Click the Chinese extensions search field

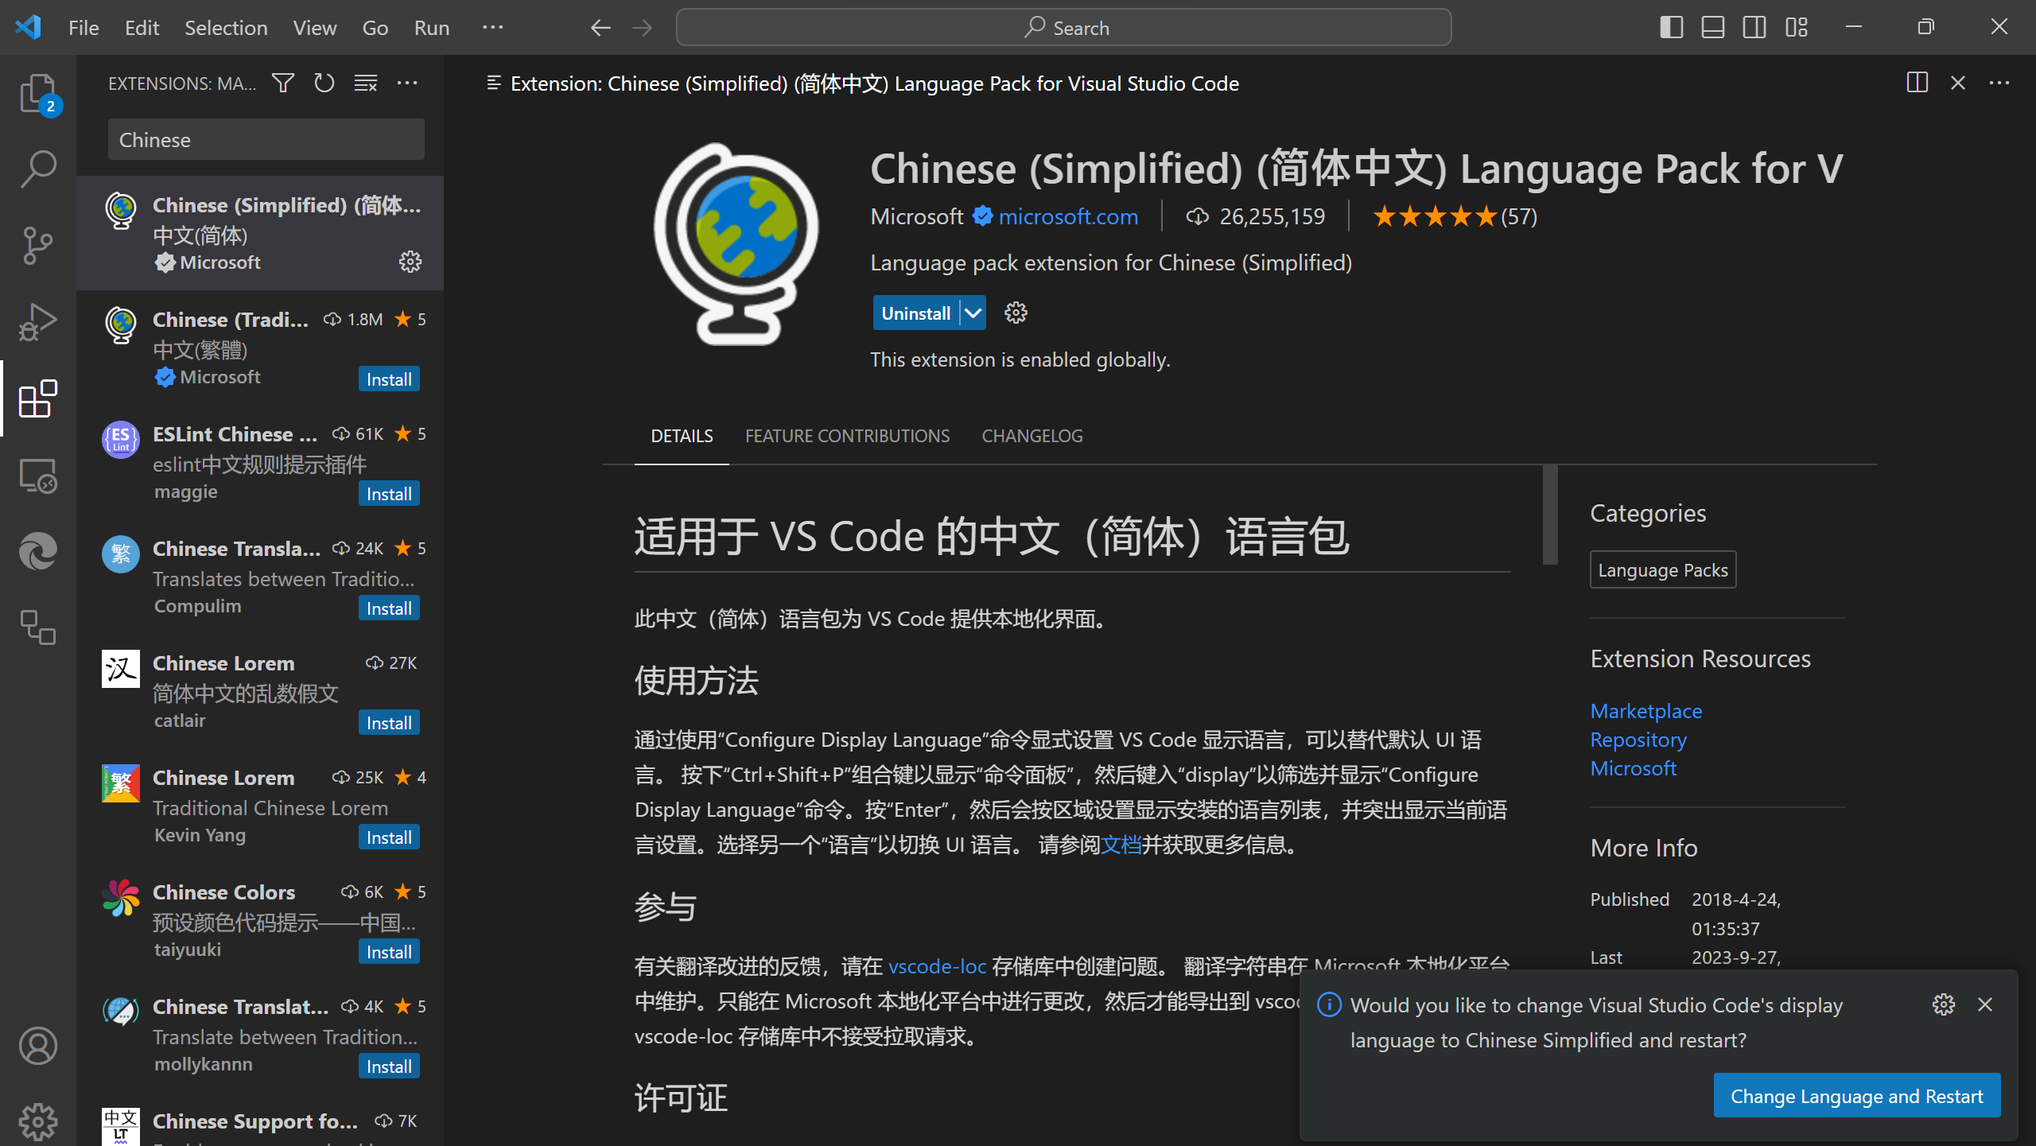[266, 140]
